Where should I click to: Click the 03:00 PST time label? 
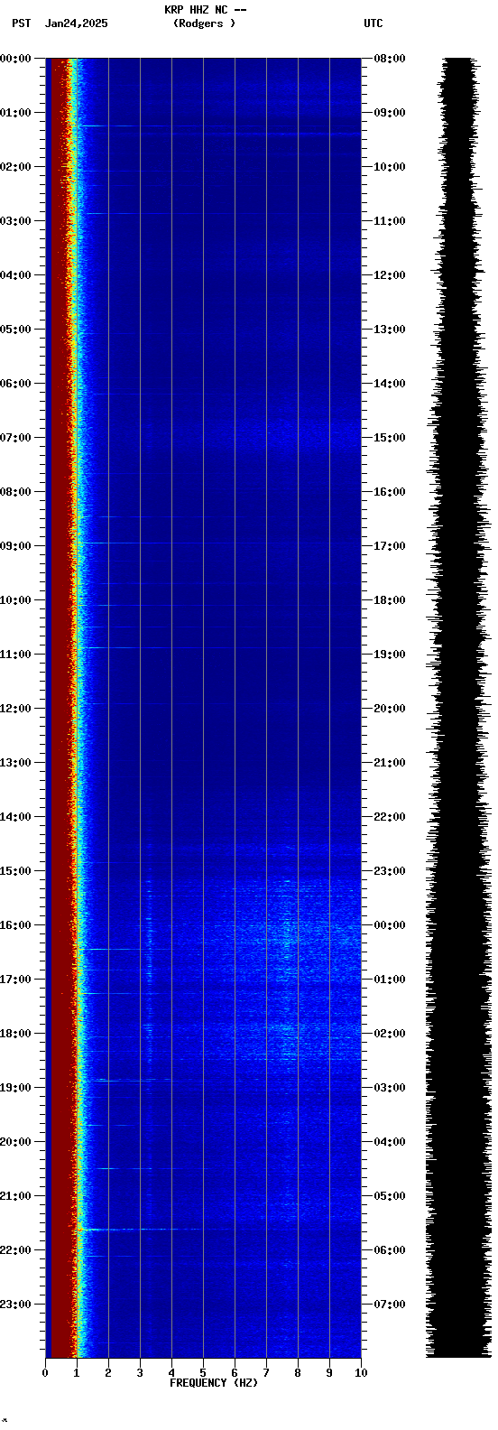pos(16,221)
